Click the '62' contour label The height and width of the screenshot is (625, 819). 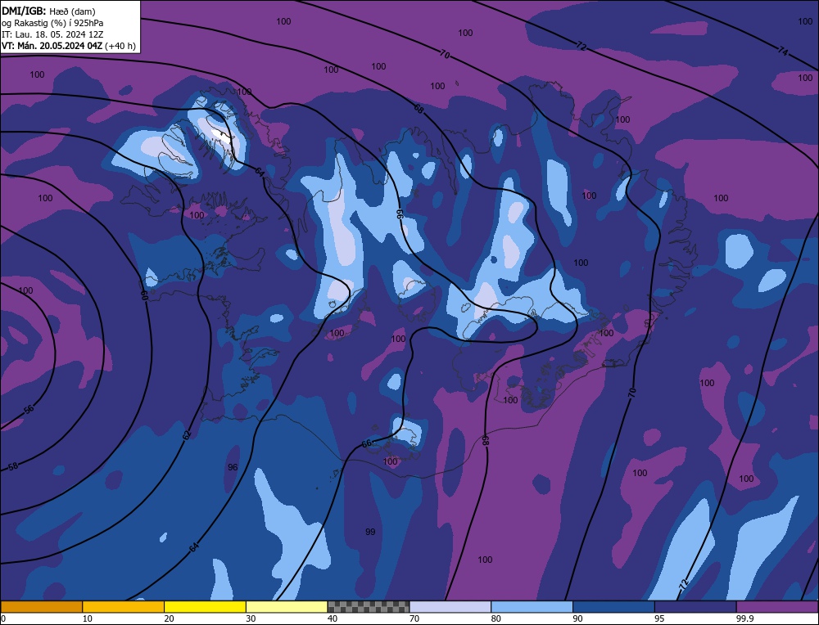(187, 434)
